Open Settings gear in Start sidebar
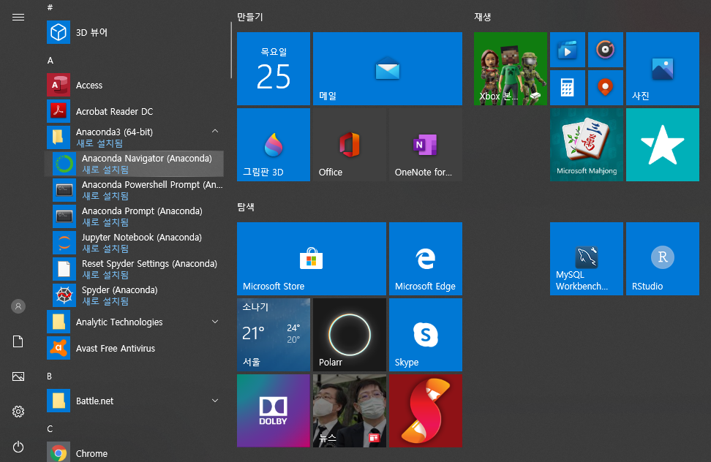This screenshot has height=462, width=711. [18, 412]
